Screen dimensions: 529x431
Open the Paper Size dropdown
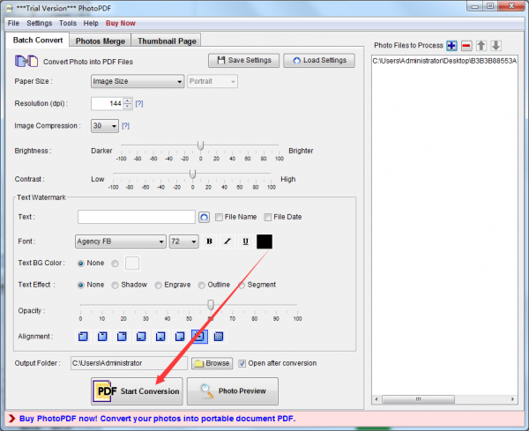point(137,82)
